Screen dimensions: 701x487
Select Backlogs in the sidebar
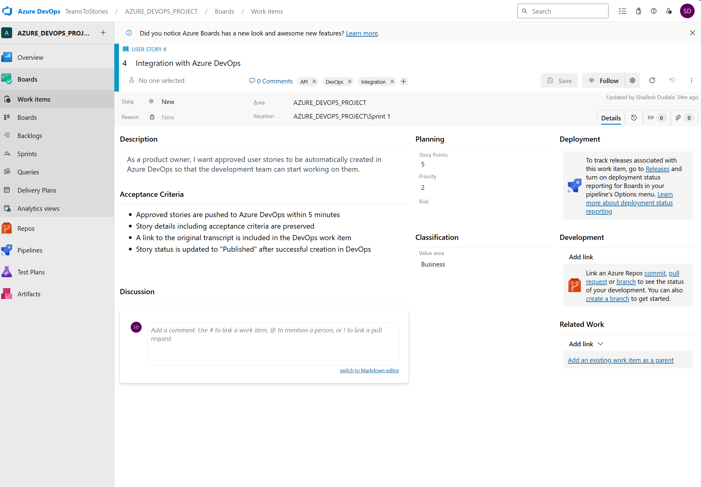pyautogui.click(x=30, y=136)
